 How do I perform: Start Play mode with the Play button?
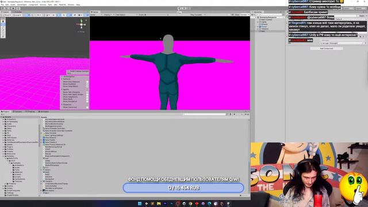click(179, 8)
